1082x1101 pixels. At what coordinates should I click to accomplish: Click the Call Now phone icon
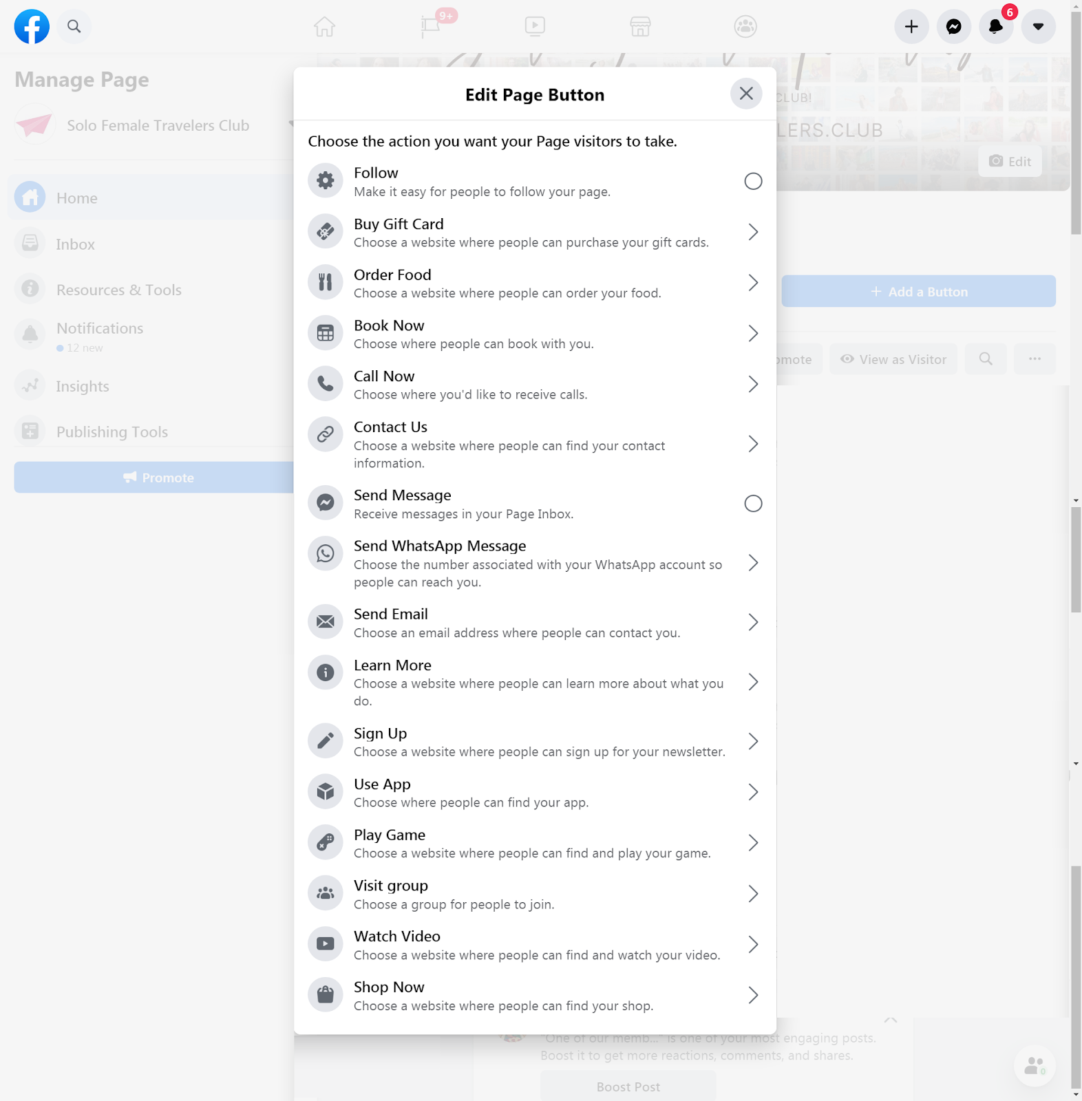coord(326,384)
